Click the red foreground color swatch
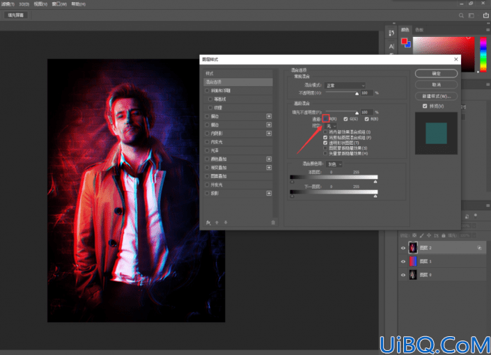This screenshot has width=491, height=355. point(404,41)
